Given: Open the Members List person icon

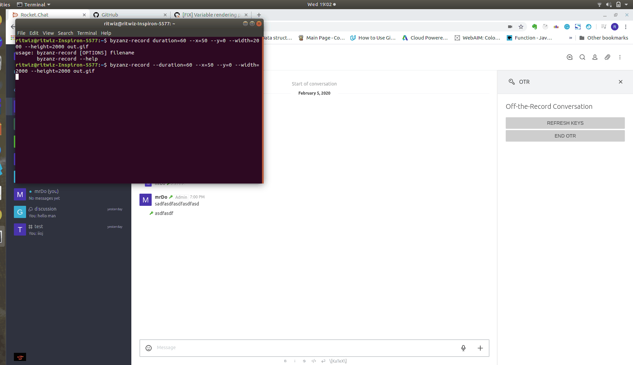Looking at the screenshot, I should [595, 57].
